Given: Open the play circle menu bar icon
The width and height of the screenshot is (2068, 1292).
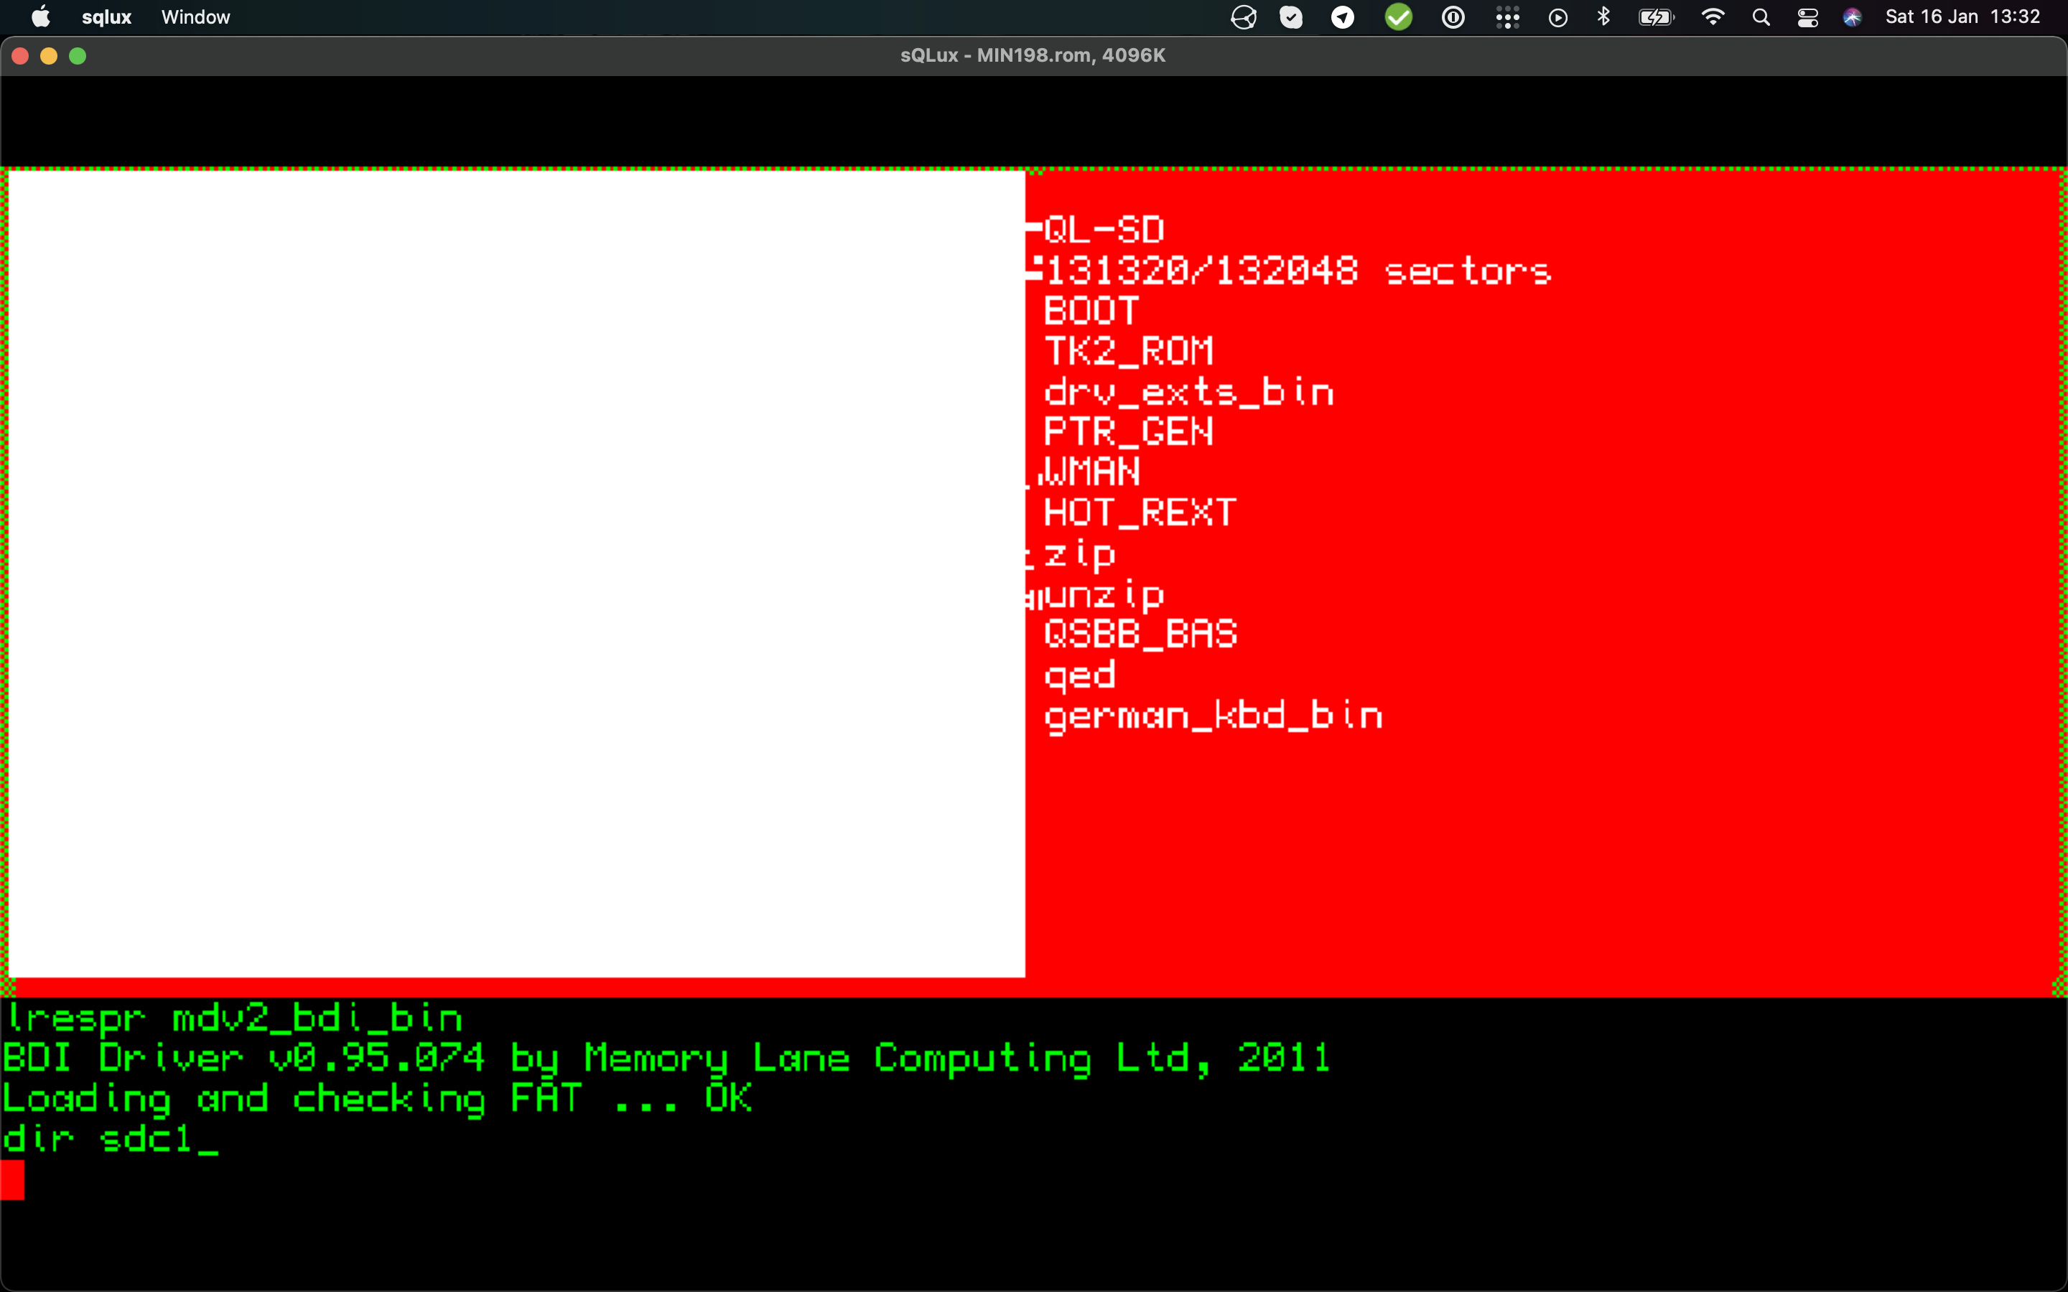Looking at the screenshot, I should [1558, 17].
